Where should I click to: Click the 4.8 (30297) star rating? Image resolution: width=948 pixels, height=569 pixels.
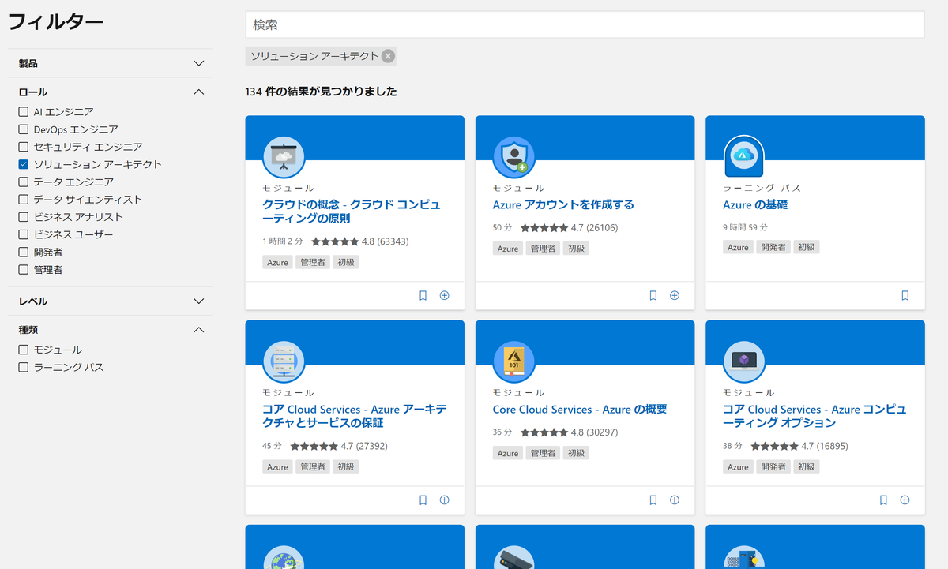(570, 432)
